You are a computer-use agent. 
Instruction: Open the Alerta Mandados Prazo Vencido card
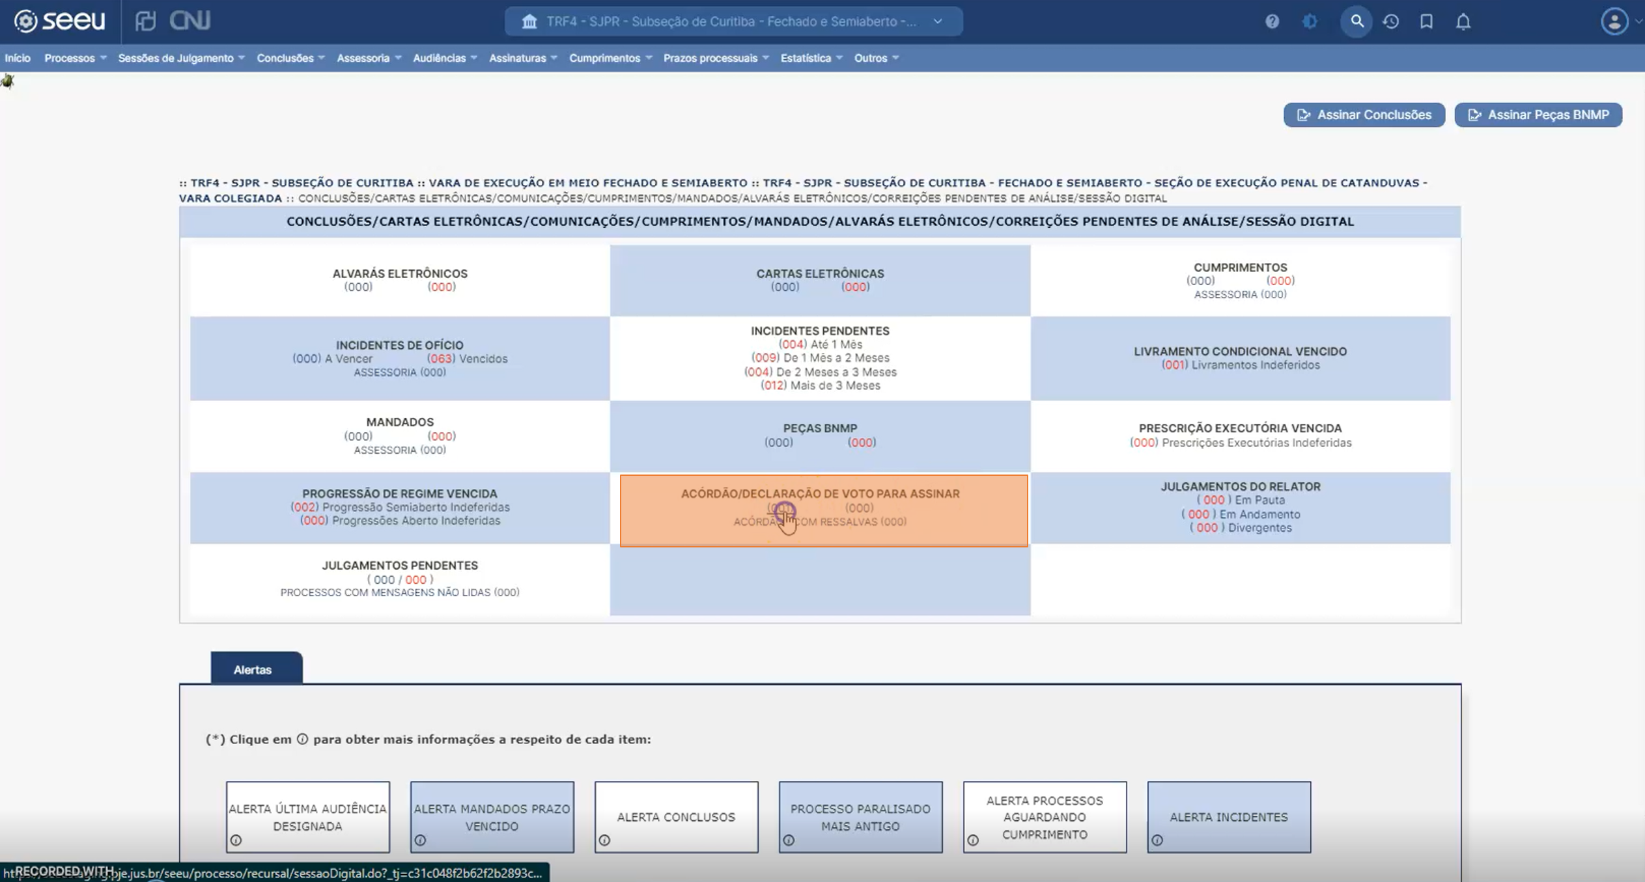pyautogui.click(x=492, y=817)
